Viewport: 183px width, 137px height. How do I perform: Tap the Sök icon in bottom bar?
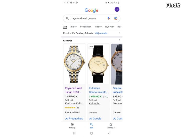(91, 124)
